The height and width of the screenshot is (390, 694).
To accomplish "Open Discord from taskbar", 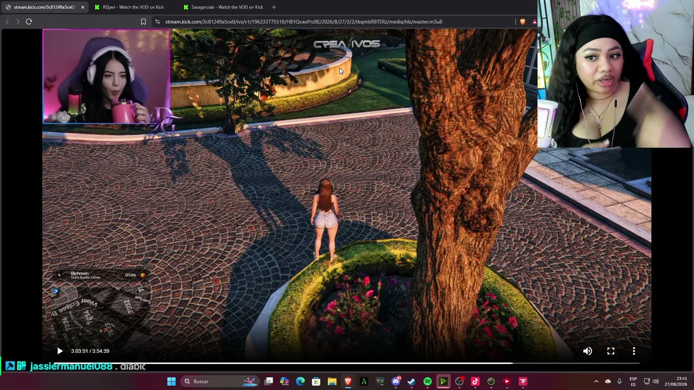I will click(x=396, y=381).
